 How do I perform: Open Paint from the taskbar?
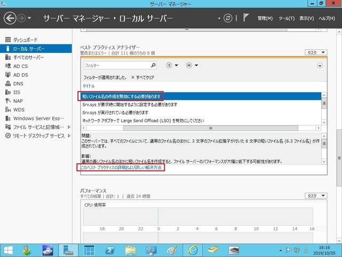pos(172,251)
